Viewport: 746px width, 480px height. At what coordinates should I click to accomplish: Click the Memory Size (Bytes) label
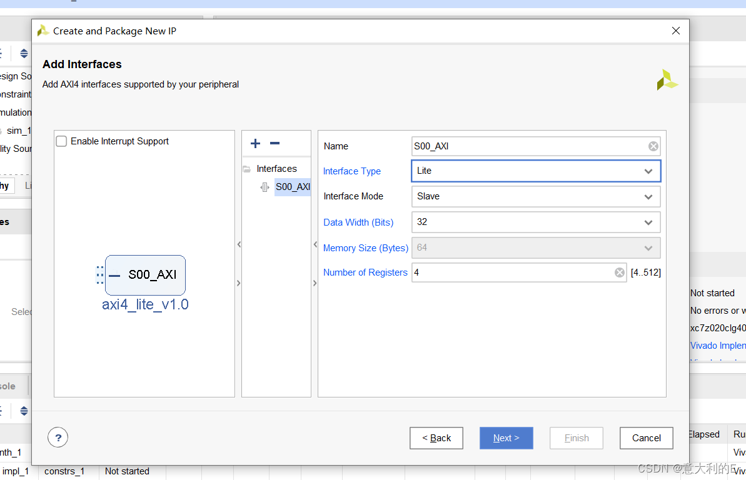[365, 248]
